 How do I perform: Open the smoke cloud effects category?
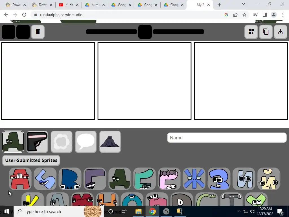point(62,142)
